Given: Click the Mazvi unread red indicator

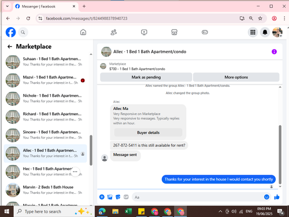Looking at the screenshot, I should pyautogui.click(x=83, y=80).
